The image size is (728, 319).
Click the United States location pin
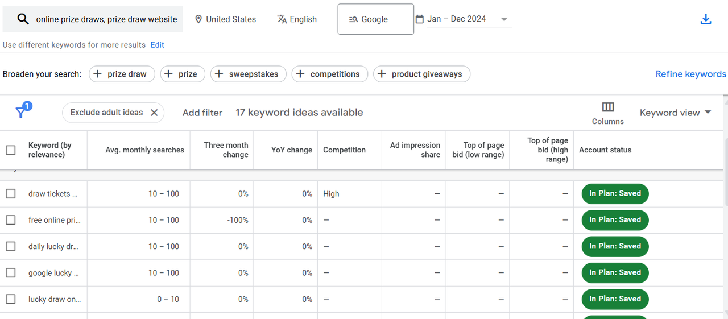[198, 19]
